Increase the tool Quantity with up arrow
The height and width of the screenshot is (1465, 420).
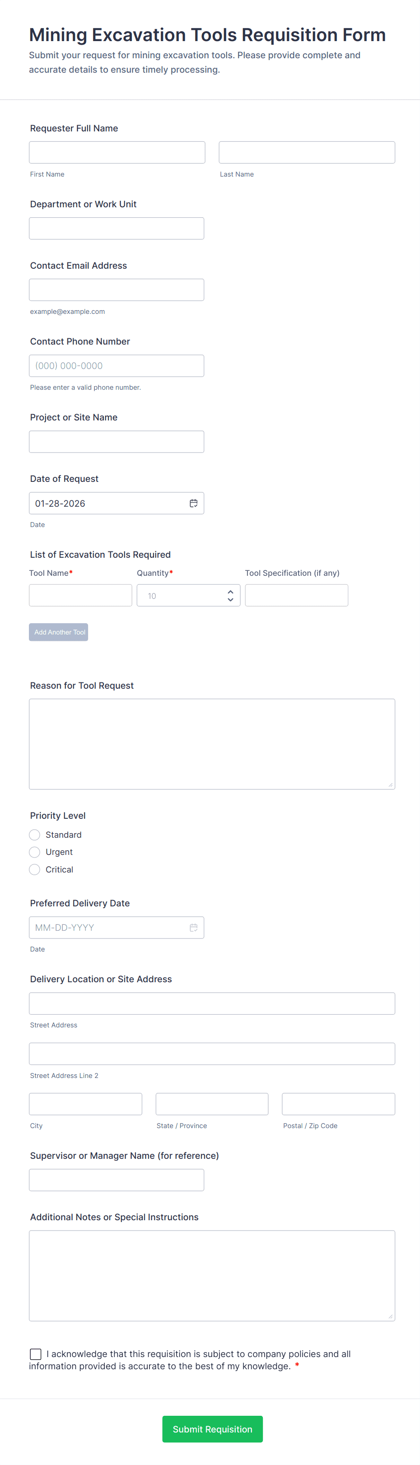click(230, 592)
